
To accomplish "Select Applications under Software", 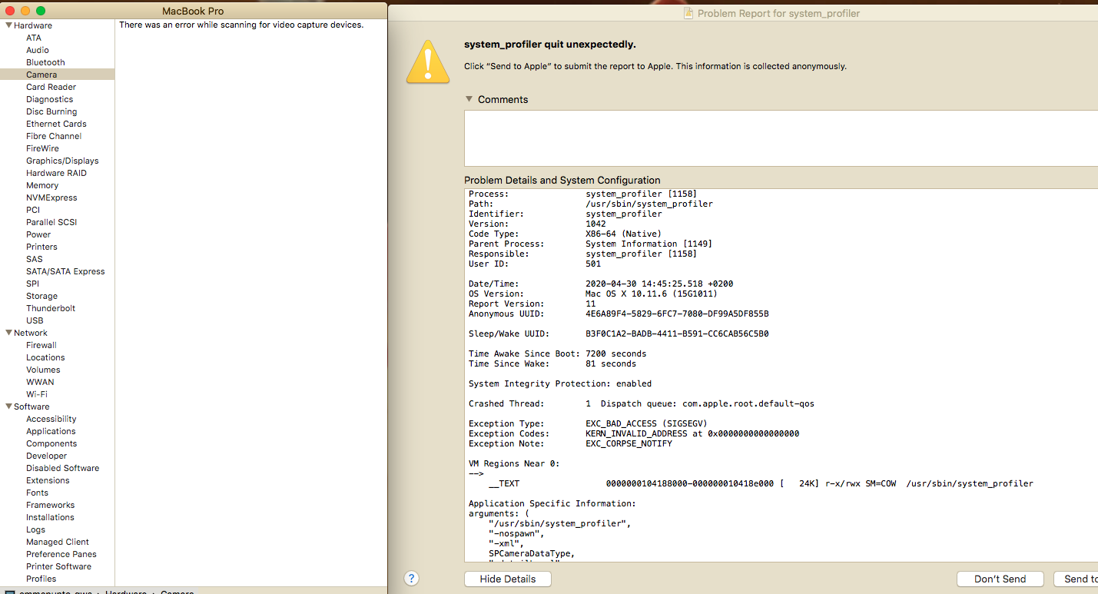I will 51,431.
